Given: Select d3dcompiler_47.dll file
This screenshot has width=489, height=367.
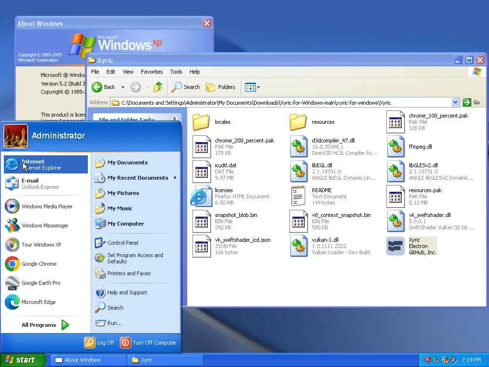Looking at the screenshot, I should click(x=333, y=147).
